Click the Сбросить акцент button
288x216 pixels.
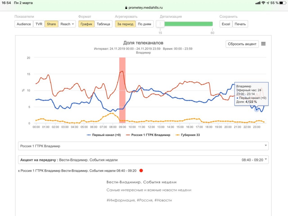click(x=242, y=44)
